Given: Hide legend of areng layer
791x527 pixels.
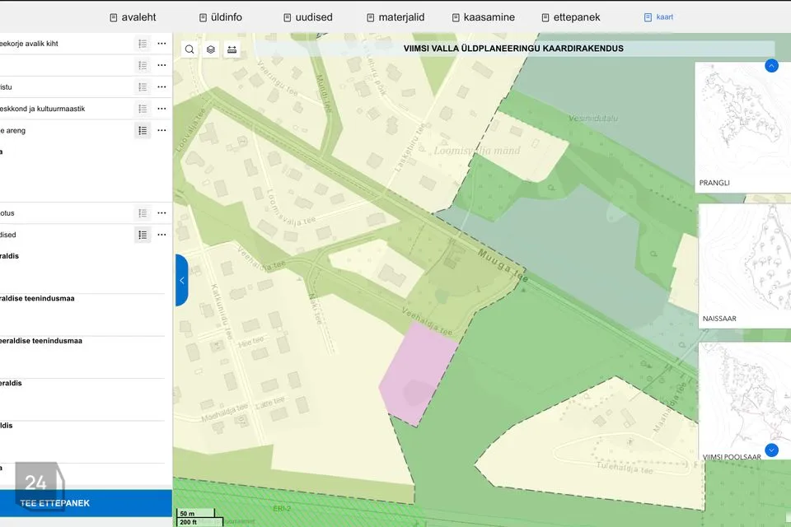Looking at the screenshot, I should (143, 131).
